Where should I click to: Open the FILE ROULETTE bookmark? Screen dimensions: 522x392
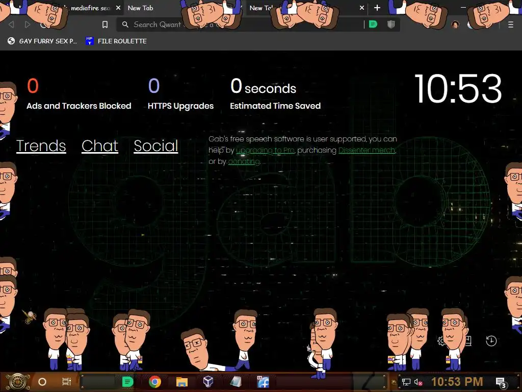tap(116, 41)
